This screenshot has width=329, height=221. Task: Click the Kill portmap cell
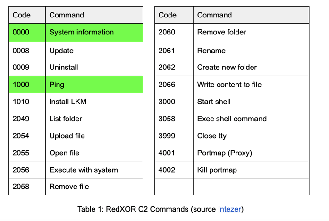point(251,170)
